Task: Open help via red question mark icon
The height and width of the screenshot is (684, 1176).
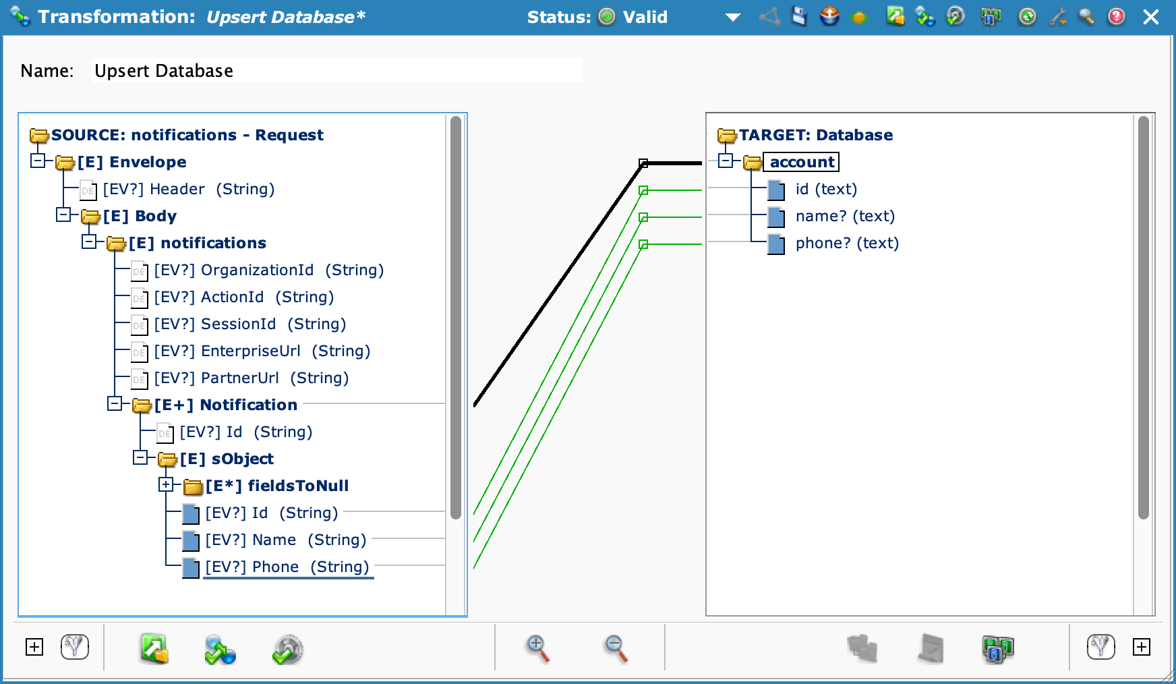Action: point(1117,16)
